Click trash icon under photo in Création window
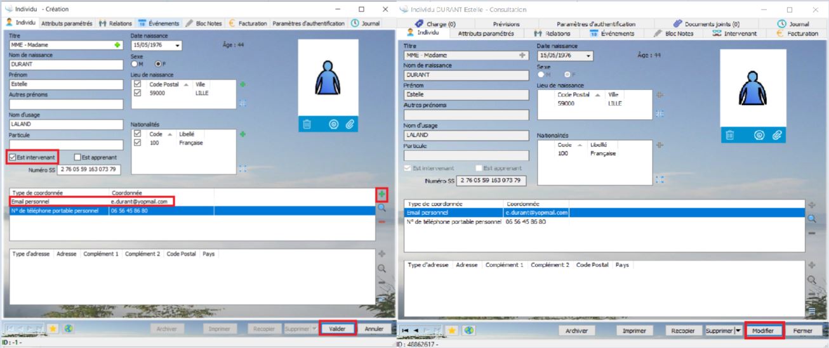The height and width of the screenshot is (348, 829). [307, 125]
